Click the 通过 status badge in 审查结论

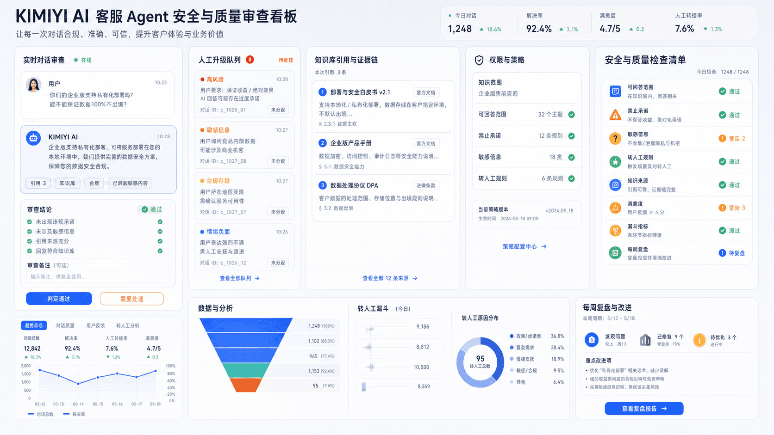(x=152, y=209)
